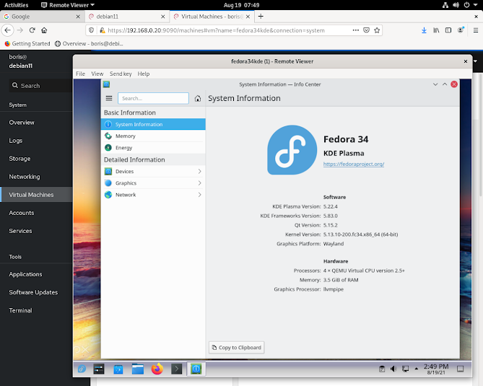The image size is (483, 386).
Task: Expand the Graphics category
Action: pos(153,183)
